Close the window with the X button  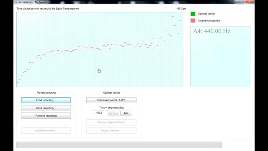pos(250,2)
